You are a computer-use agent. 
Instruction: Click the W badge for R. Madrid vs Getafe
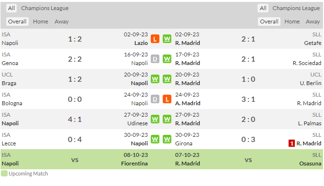(x=167, y=39)
